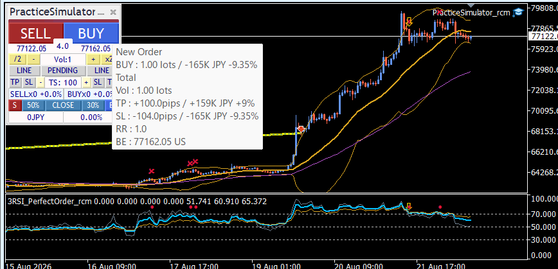558x269 pixels.
Task: Click the Vol:1 volume field
Action: click(x=63, y=59)
